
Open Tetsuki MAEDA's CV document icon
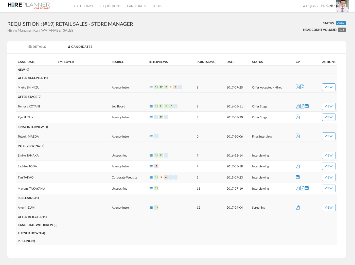tap(297, 136)
